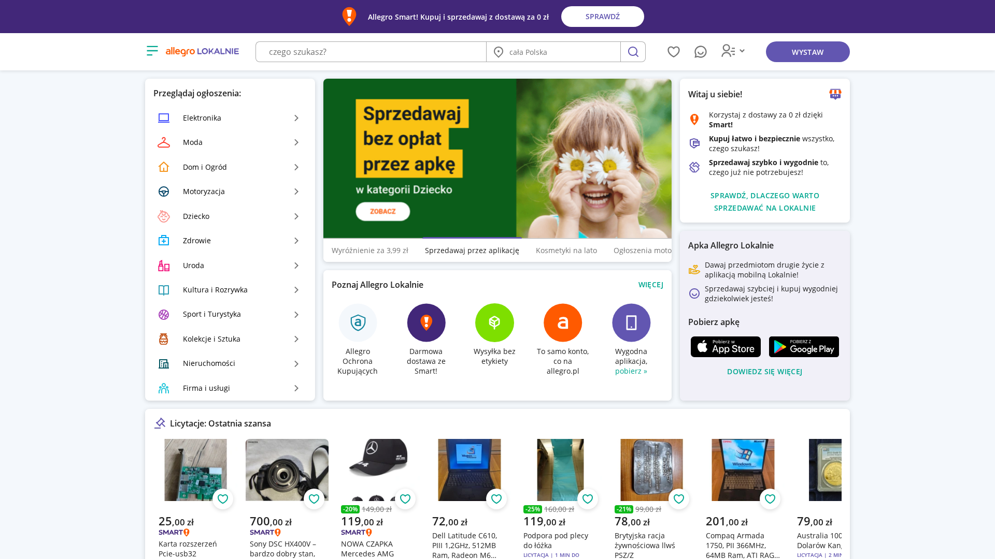Expand Motoryzacja category chevron
The image size is (995, 559).
coord(296,192)
